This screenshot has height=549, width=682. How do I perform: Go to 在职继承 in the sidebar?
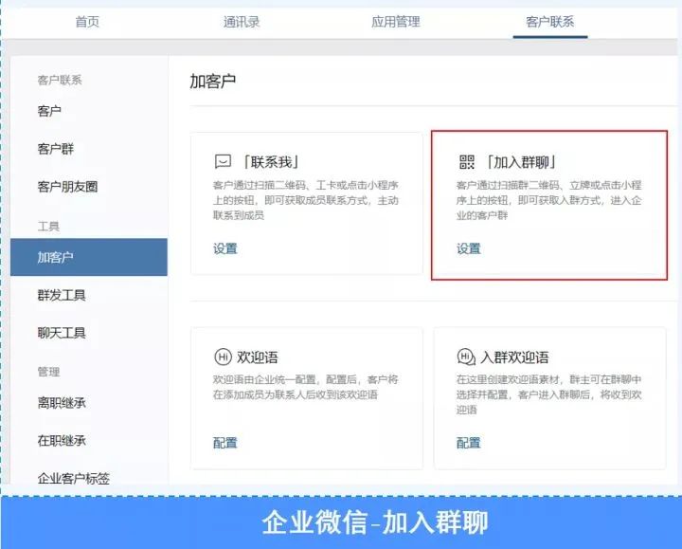click(x=62, y=441)
